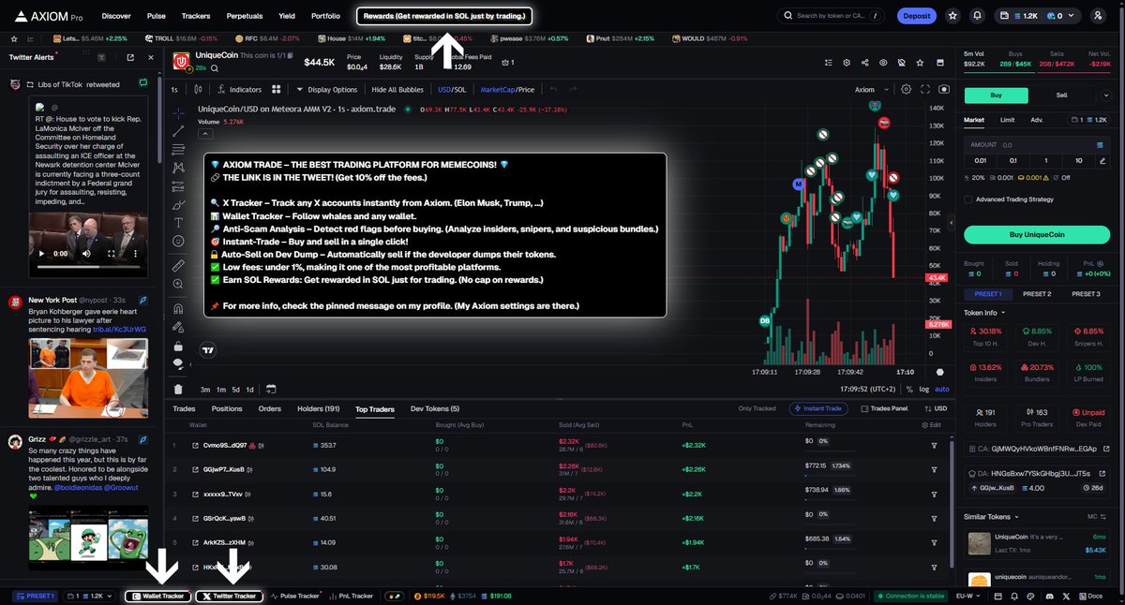Click the trash remove drawings icon

click(178, 389)
